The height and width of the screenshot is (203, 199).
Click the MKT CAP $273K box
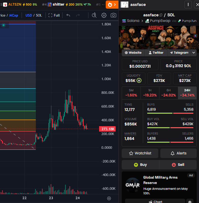pyautogui.click(x=185, y=78)
